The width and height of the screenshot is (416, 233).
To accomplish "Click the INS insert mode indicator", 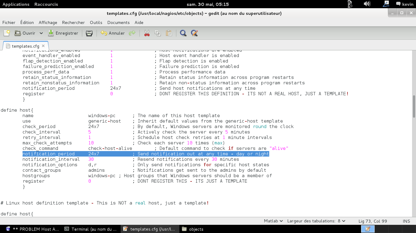I will [406, 221].
